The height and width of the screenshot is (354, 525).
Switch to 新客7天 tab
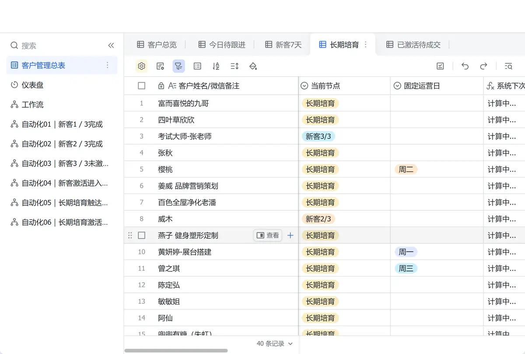pos(283,45)
